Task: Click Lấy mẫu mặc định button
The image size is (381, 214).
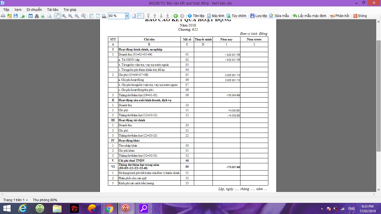Action: [310, 16]
